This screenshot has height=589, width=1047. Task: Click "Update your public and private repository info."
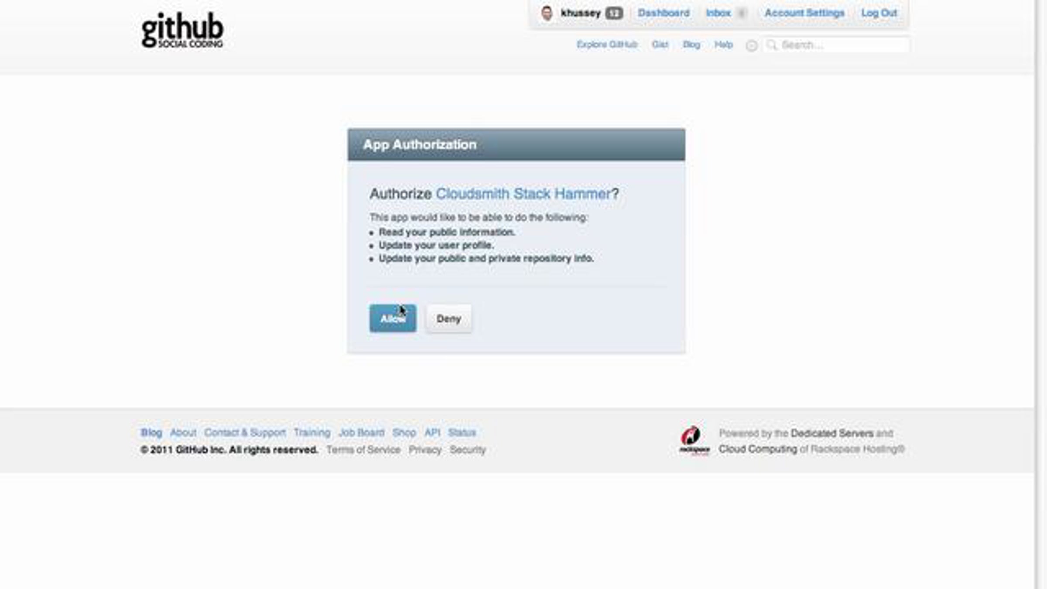point(486,258)
